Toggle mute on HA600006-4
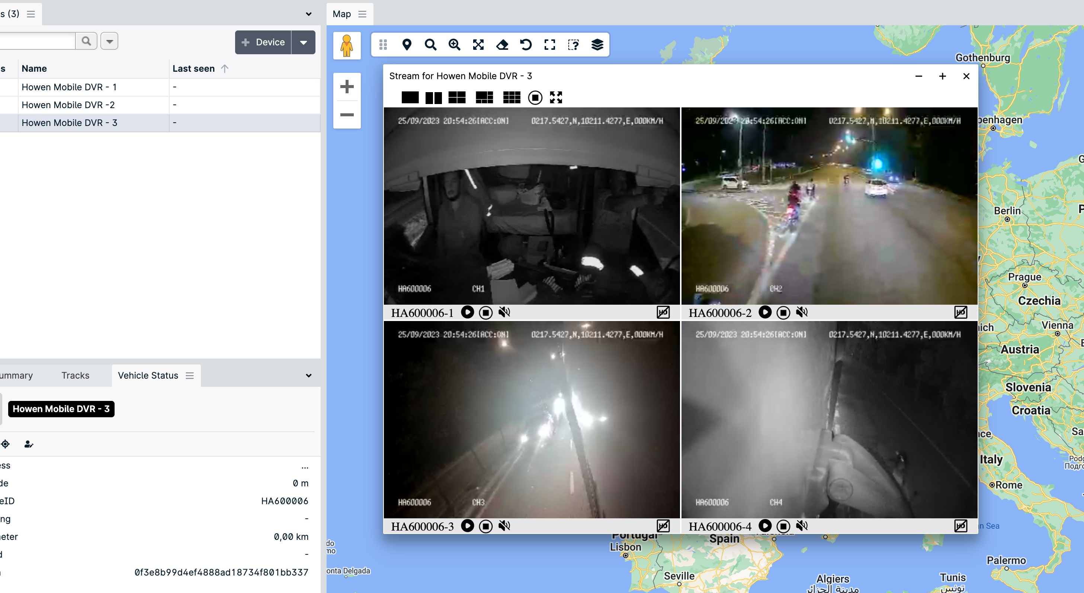The image size is (1084, 593). pyautogui.click(x=802, y=526)
